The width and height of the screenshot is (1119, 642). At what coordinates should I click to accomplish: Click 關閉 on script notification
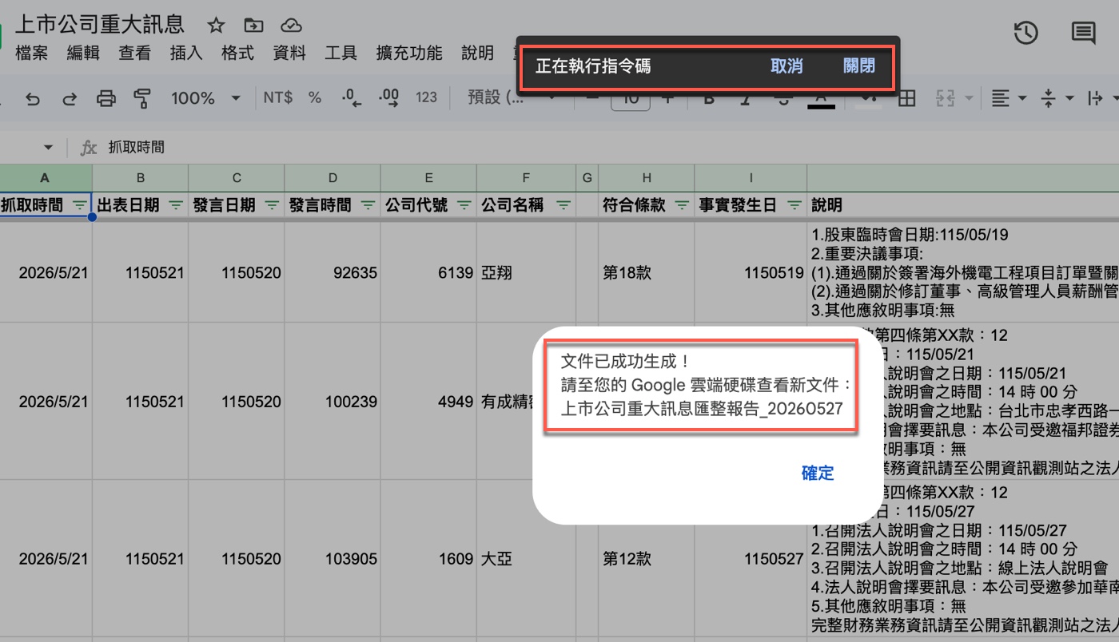(859, 66)
